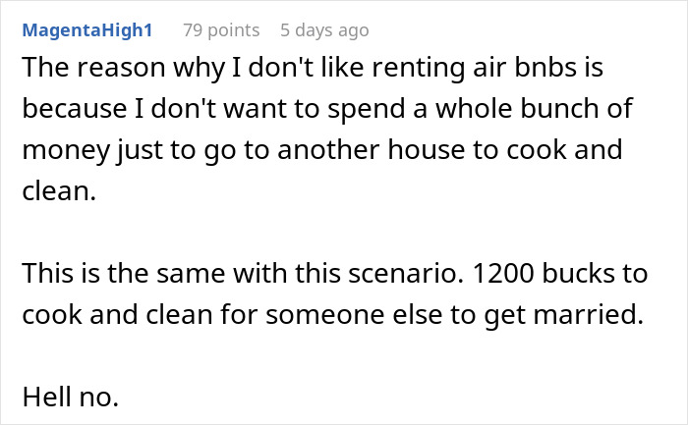
Task: Click the number 1200 in the comment
Action: point(503,274)
